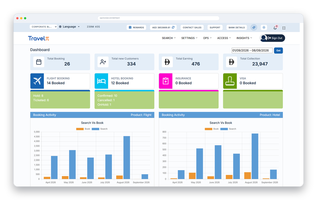Click the browser address bar

point(158,18)
